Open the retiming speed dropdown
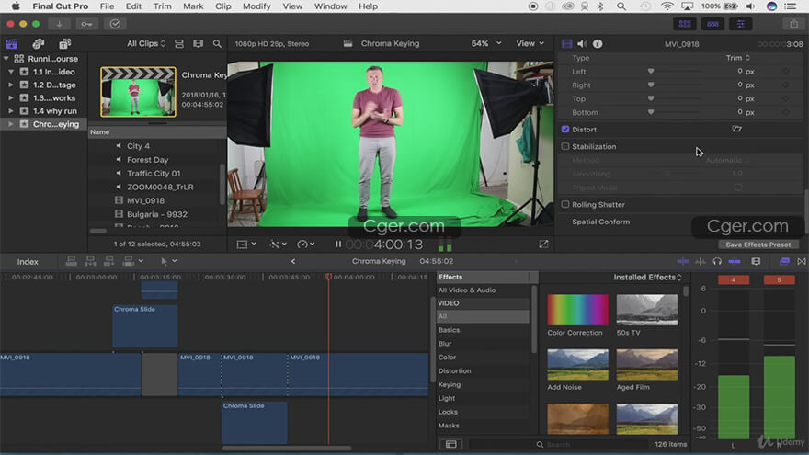This screenshot has width=809, height=455. (x=306, y=245)
